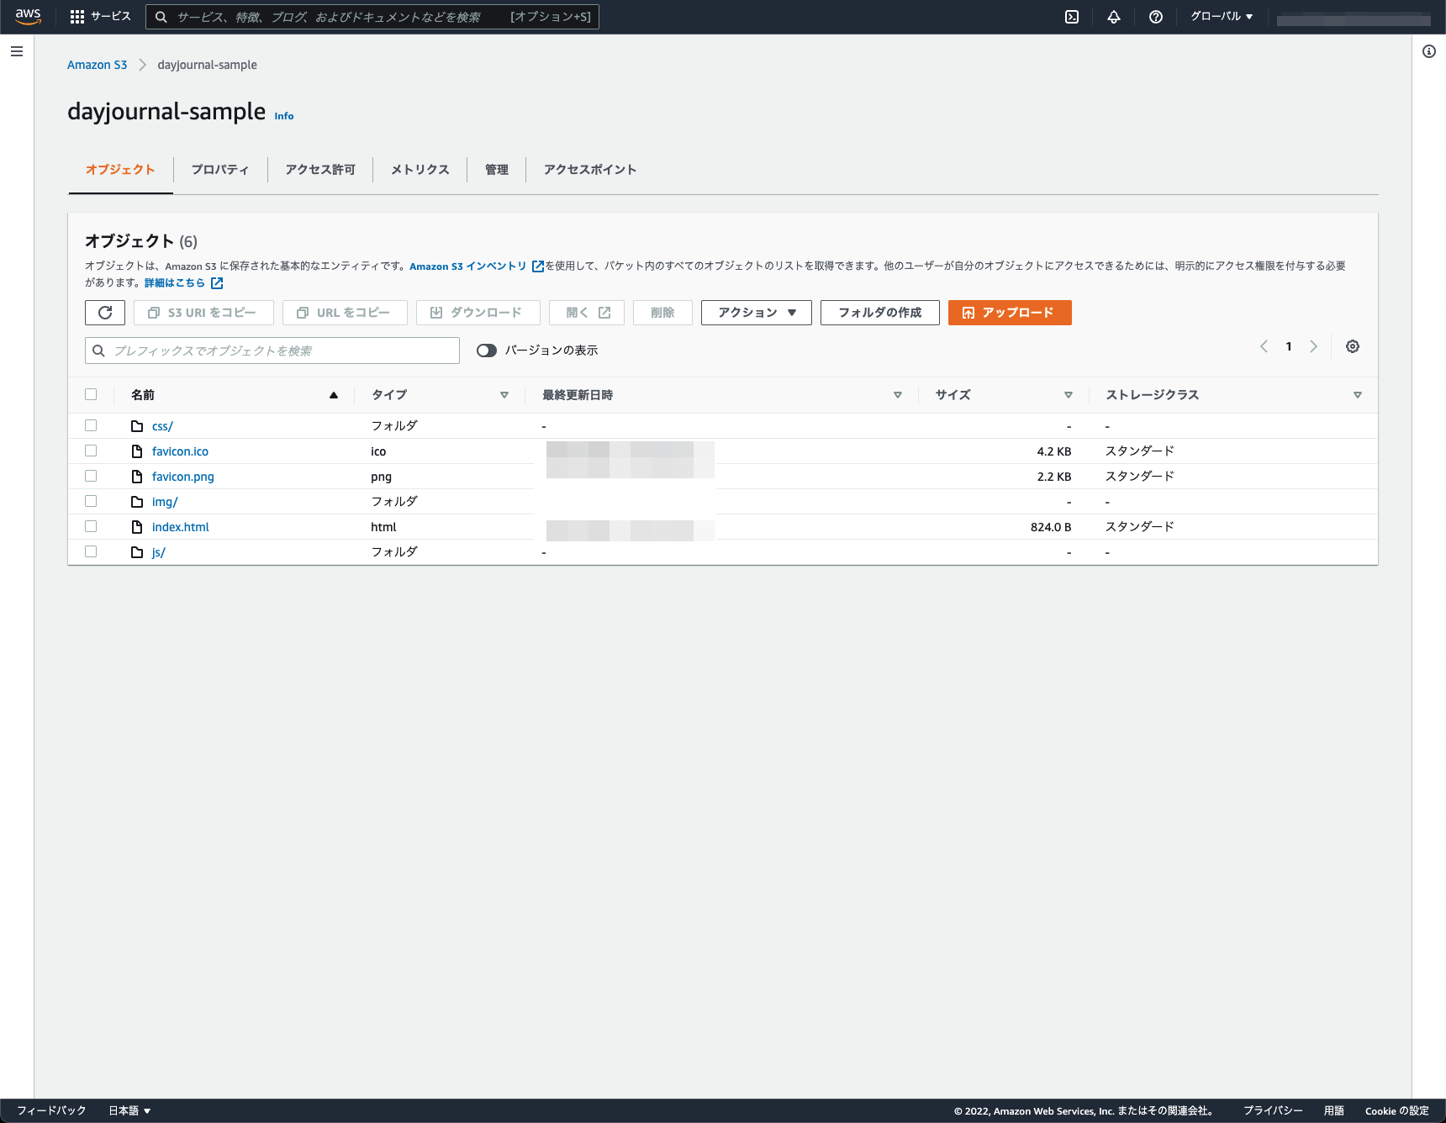Viewport: 1446px width, 1123px height.
Task: Open the Services grid icon
Action: [77, 17]
